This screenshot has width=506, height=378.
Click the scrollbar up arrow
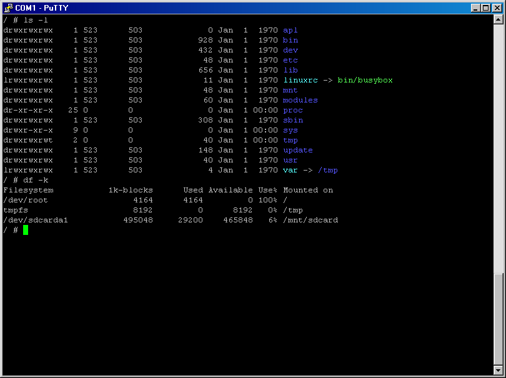(499, 20)
